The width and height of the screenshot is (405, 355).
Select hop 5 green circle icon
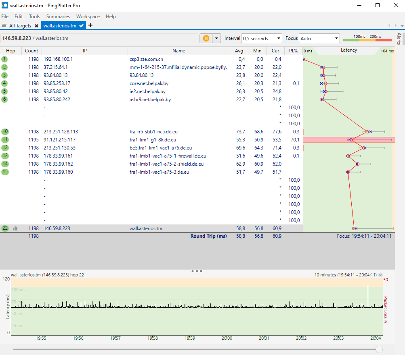[x=4, y=91]
